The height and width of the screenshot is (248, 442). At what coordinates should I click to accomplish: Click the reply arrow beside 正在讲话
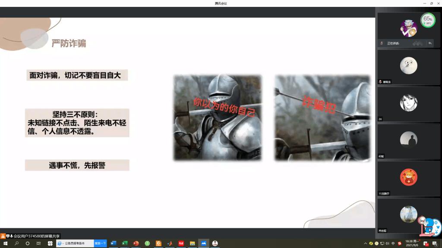[x=430, y=43]
